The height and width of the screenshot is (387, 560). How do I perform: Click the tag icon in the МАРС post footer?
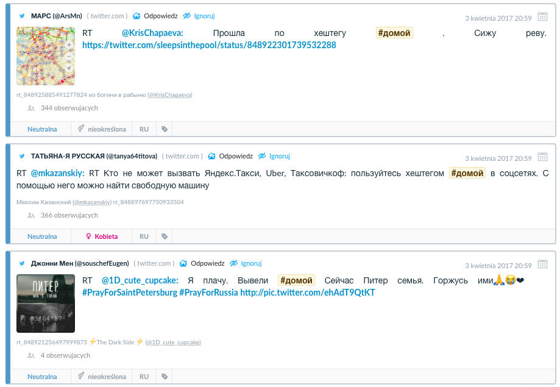[x=164, y=129]
